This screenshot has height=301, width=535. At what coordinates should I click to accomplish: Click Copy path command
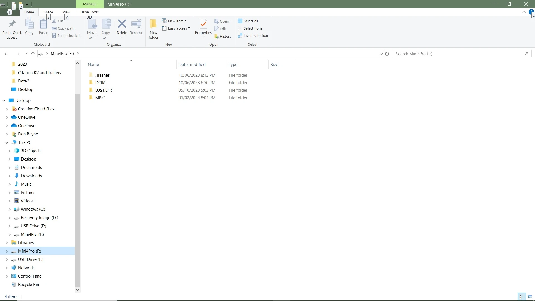coord(63,28)
